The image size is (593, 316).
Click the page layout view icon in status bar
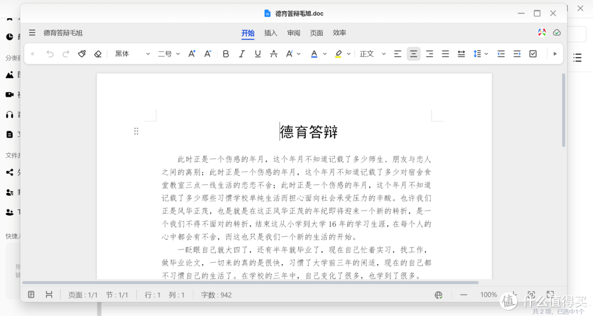pos(49,295)
